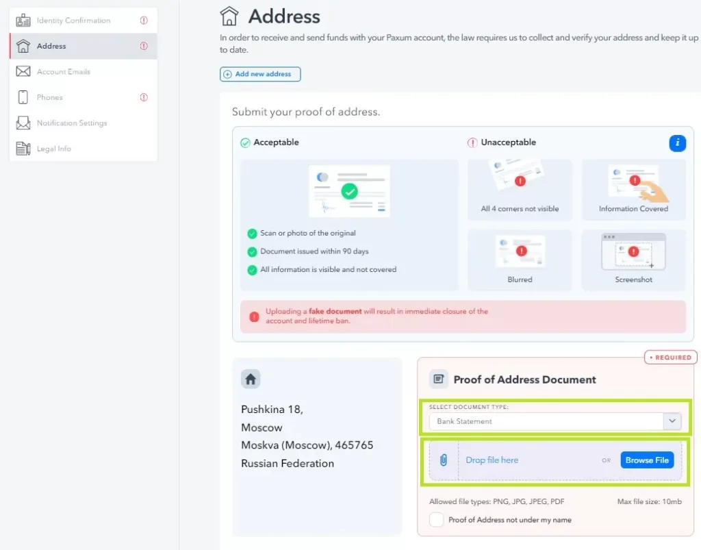Click the 'Moskva (Moscow), 465765' text
The image size is (701, 550).
[307, 445]
